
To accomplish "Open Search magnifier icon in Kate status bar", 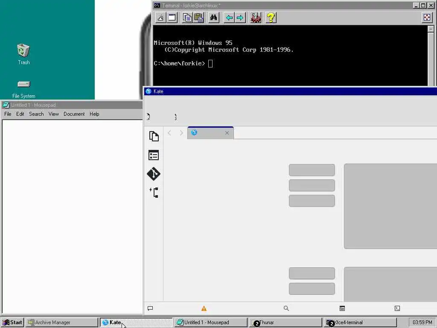I will 286,308.
